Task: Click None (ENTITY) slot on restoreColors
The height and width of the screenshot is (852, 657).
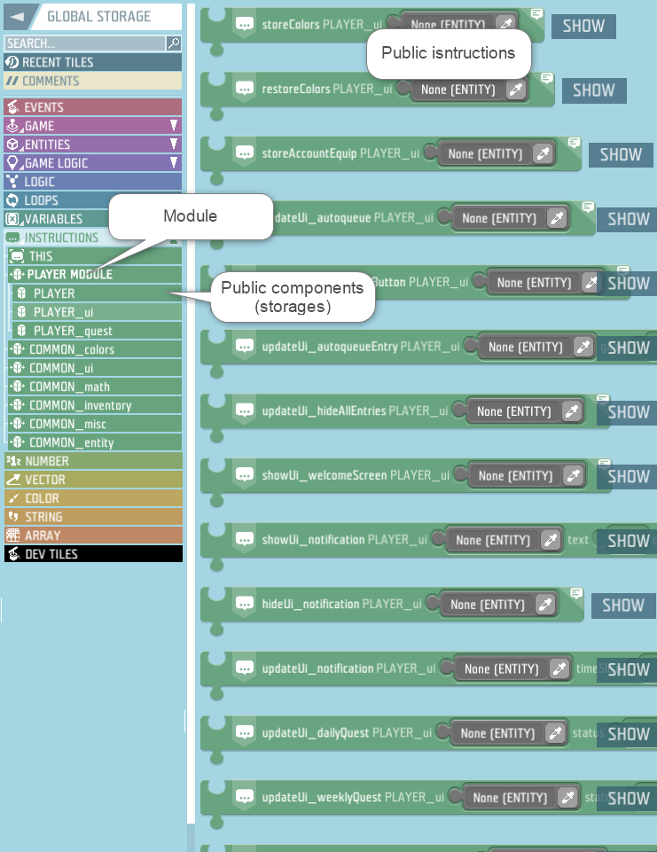Action: pos(458,90)
